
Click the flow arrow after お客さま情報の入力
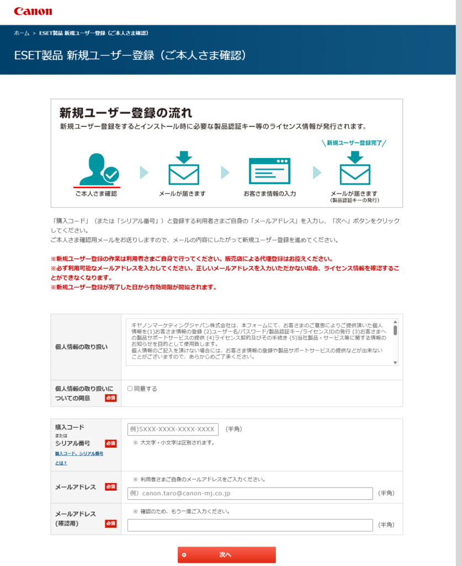click(317, 172)
